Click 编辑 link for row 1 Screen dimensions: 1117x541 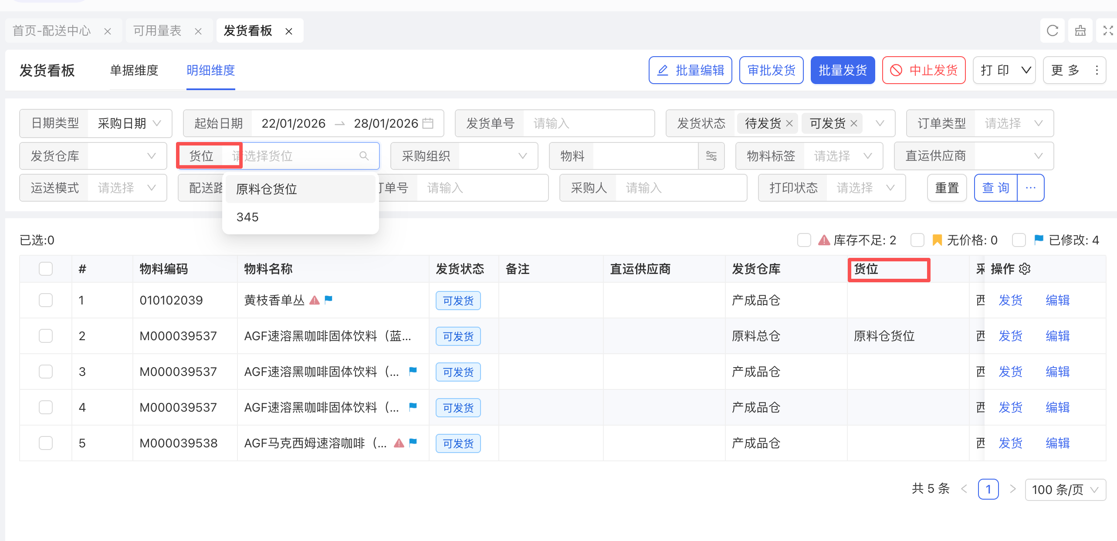point(1057,300)
